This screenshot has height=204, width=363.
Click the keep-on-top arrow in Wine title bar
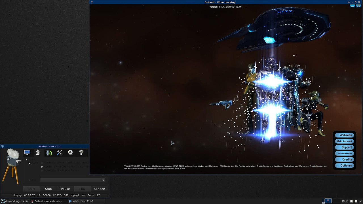349,2
